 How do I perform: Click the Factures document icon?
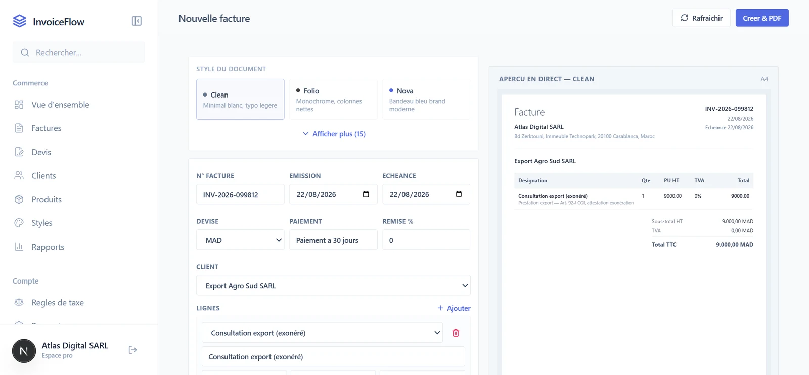click(x=19, y=128)
